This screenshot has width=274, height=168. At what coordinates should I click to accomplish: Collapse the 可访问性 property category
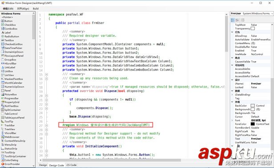[232, 65]
